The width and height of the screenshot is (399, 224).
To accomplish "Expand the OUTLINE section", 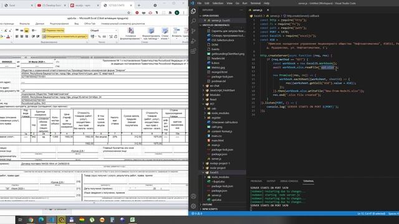I will [x=207, y=205].
